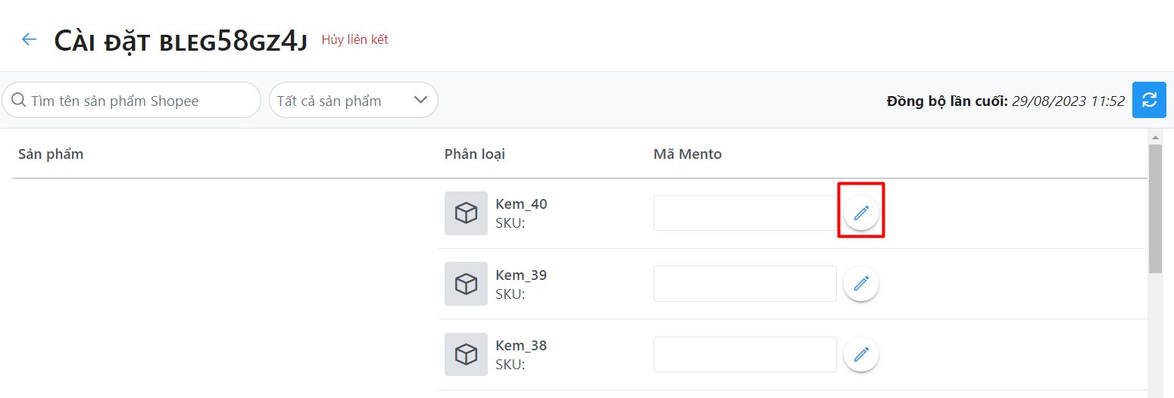Click the Kem_38 box thumbnail
The width and height of the screenshot is (1174, 398).
[466, 354]
